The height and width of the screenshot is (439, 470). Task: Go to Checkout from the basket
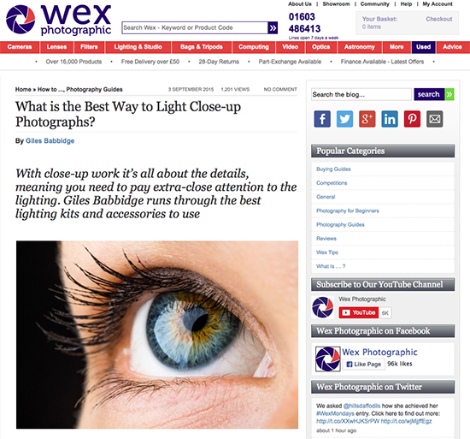[439, 19]
